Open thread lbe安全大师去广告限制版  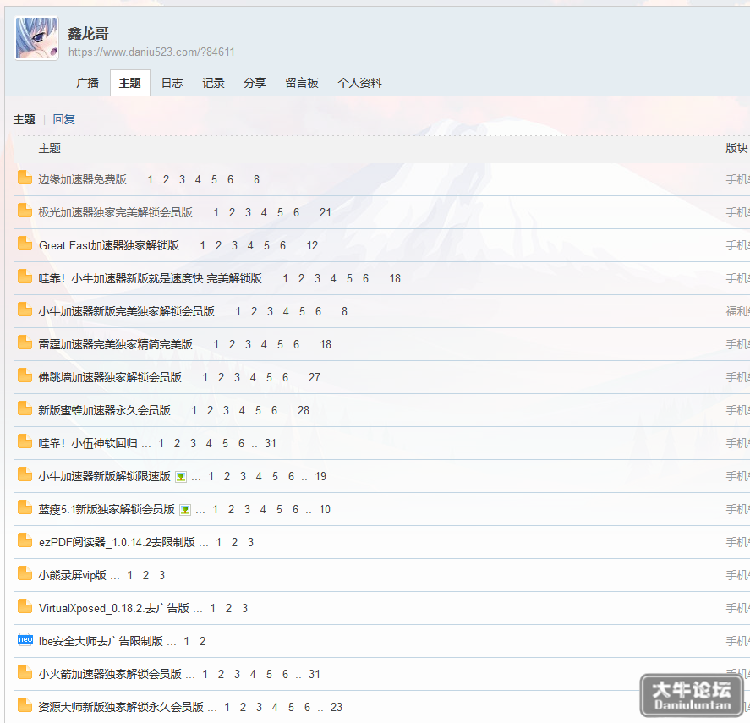101,642
